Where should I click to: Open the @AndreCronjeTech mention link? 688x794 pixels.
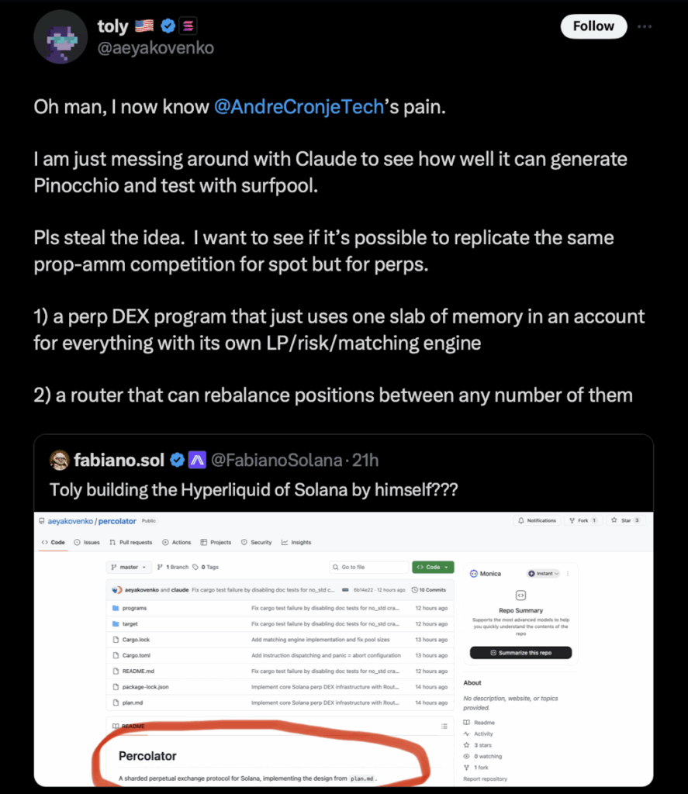click(299, 106)
